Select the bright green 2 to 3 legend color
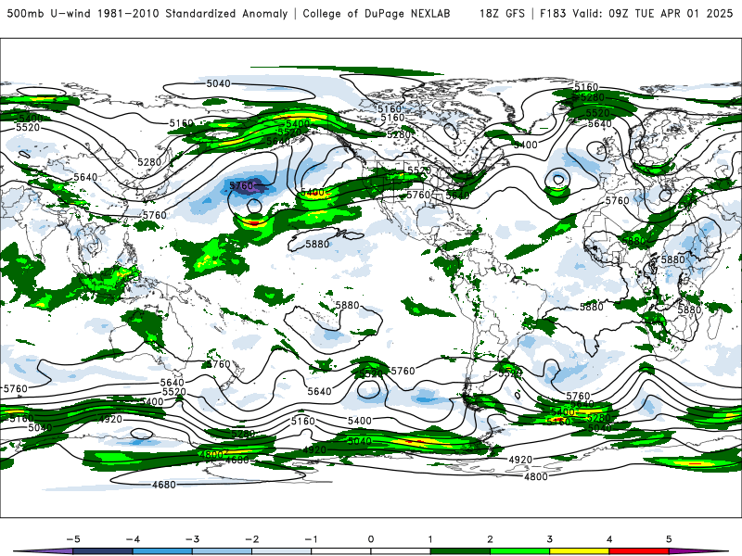The width and height of the screenshot is (742, 556). 520,551
